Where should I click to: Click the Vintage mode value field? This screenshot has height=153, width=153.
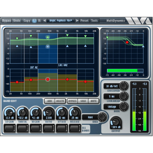click(112, 107)
